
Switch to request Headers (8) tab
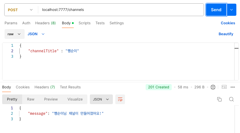(x=45, y=23)
